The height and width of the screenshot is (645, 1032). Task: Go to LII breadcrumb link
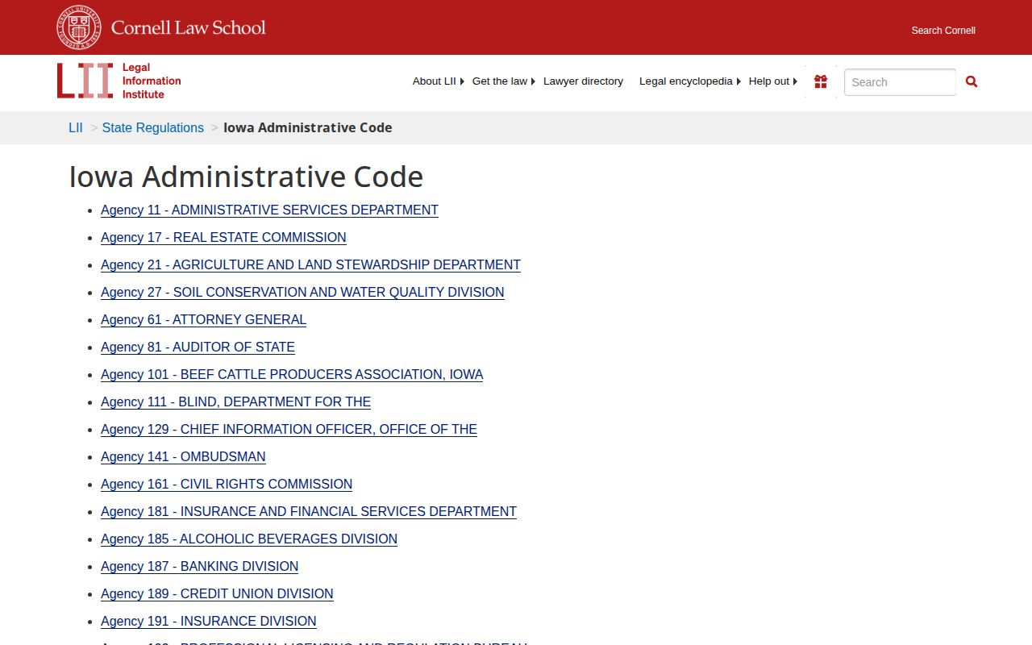(76, 127)
